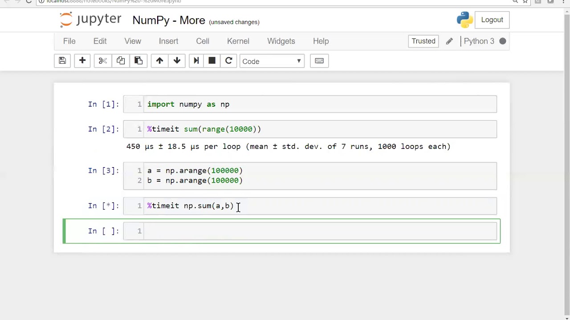570x320 pixels.
Task: Insert a cell below with the plus icon
Action: pos(82,61)
